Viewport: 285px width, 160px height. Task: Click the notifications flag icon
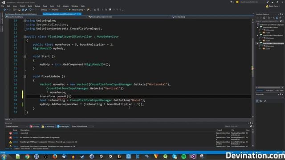[x=232, y=2]
